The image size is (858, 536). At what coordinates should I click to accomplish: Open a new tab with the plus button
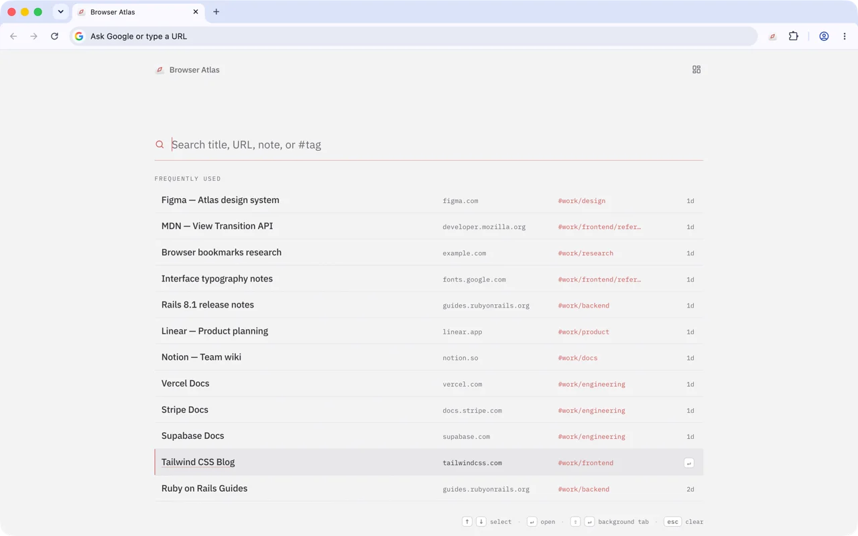point(216,12)
